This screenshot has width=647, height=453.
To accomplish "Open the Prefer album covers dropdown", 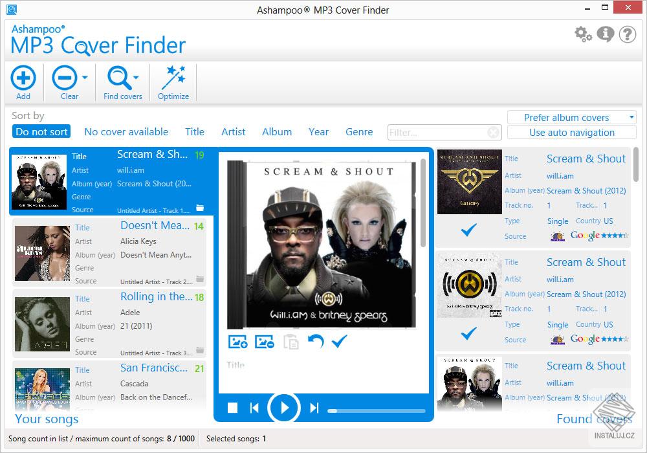I will 571,117.
